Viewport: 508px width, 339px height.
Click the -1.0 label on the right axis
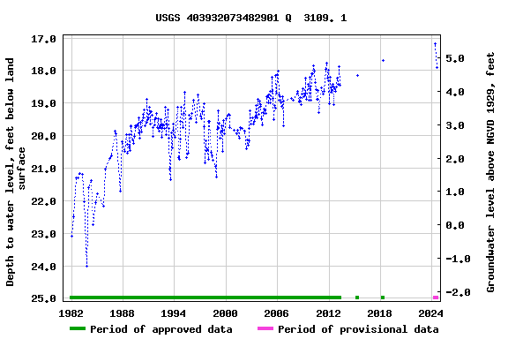coord(458,259)
